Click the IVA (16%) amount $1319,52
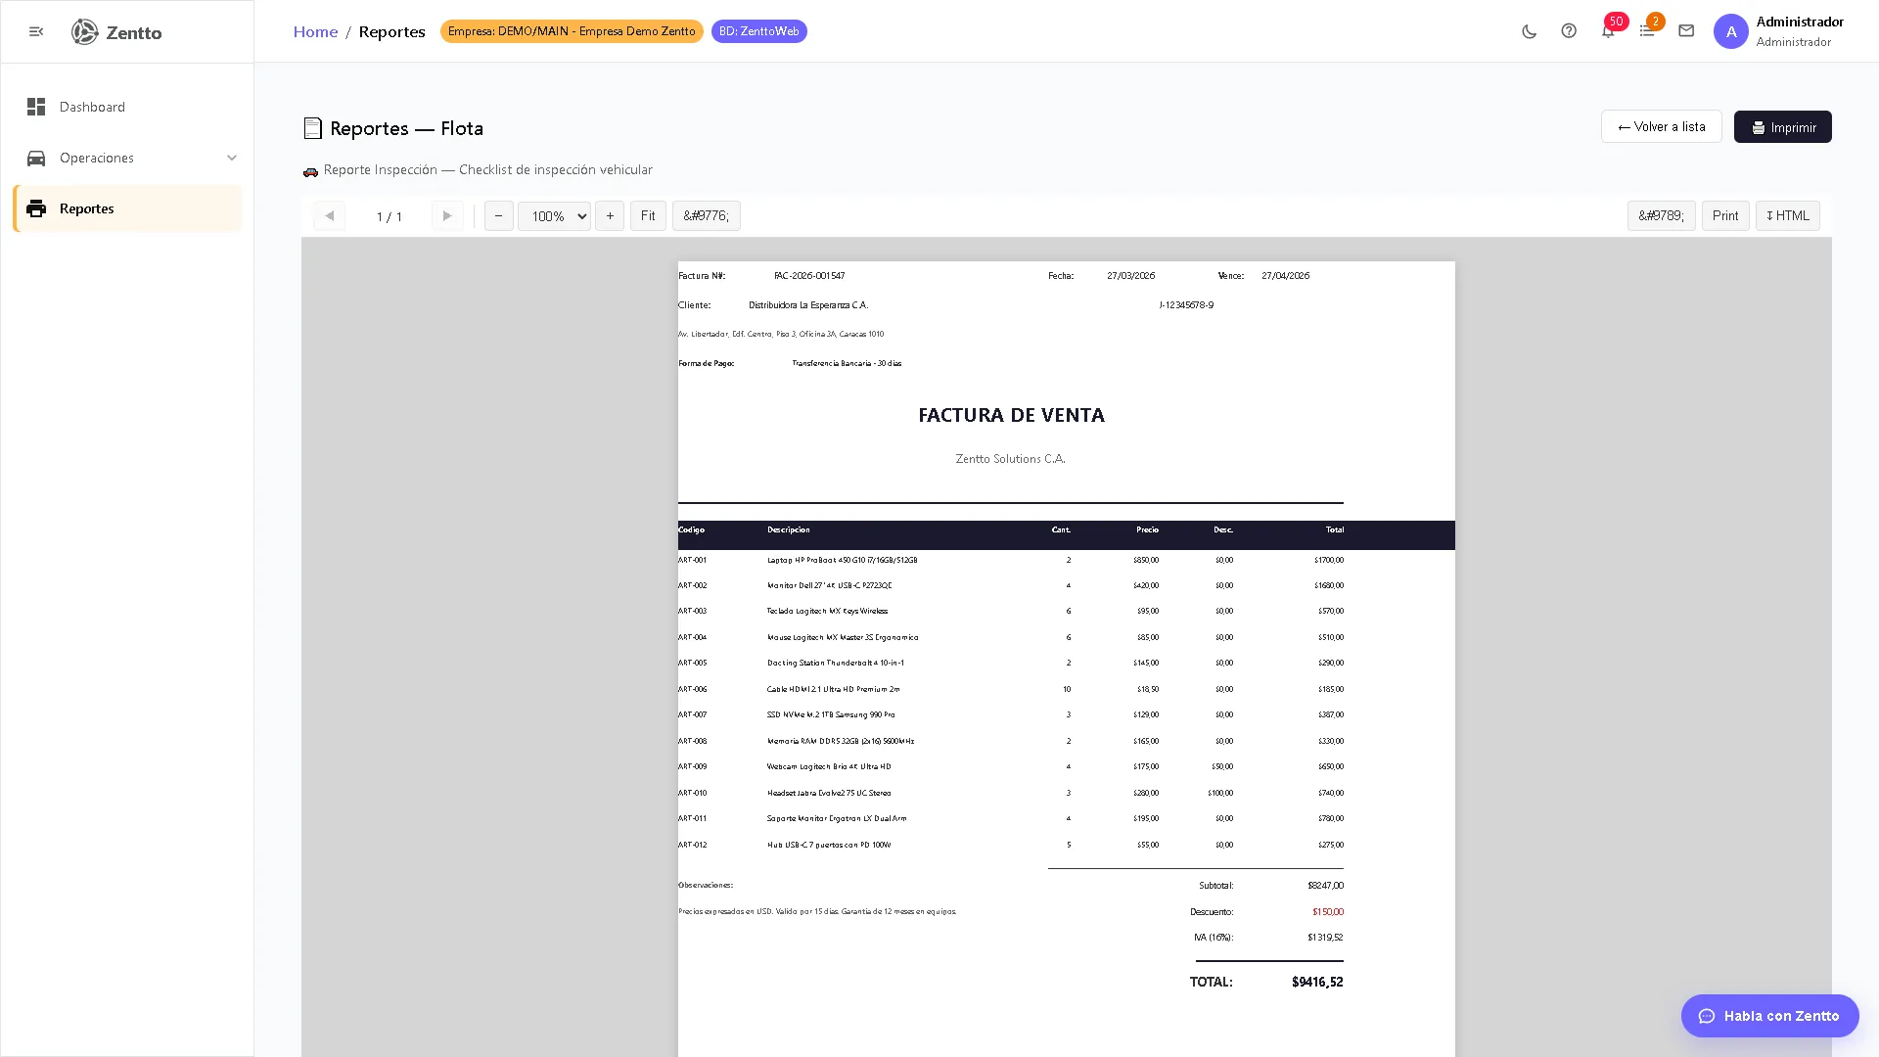 1325,938
